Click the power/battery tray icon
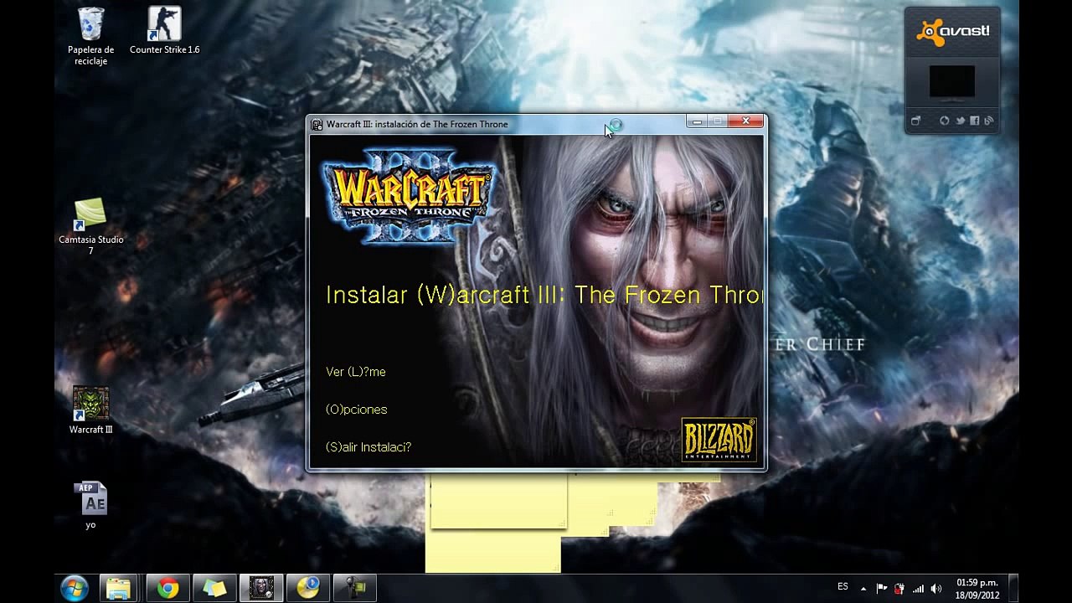 [x=899, y=589]
